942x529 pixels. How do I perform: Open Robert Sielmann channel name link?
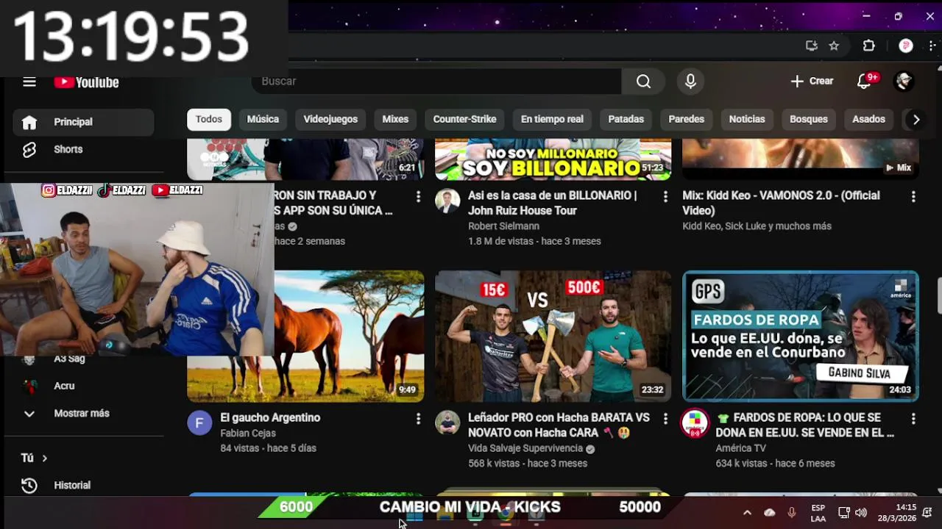tap(503, 226)
